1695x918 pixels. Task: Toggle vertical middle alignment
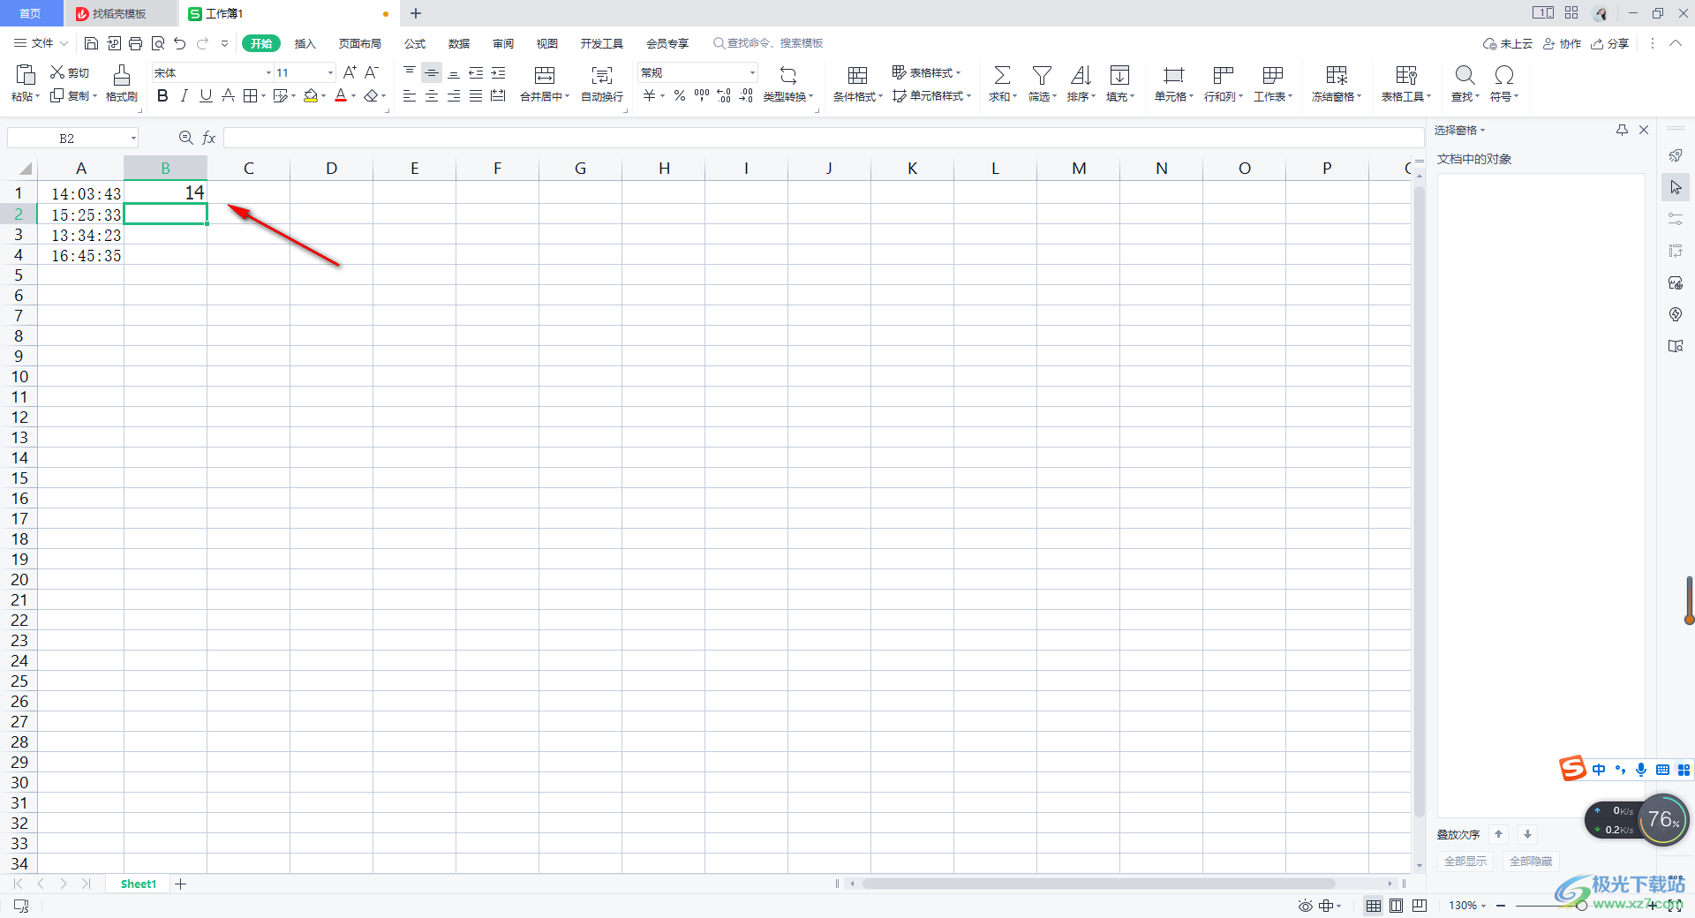click(432, 72)
